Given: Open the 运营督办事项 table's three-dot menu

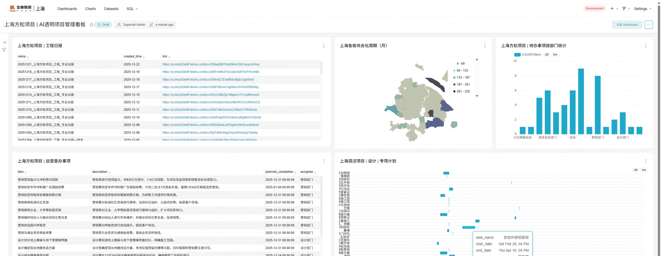Looking at the screenshot, I should click(x=324, y=161).
